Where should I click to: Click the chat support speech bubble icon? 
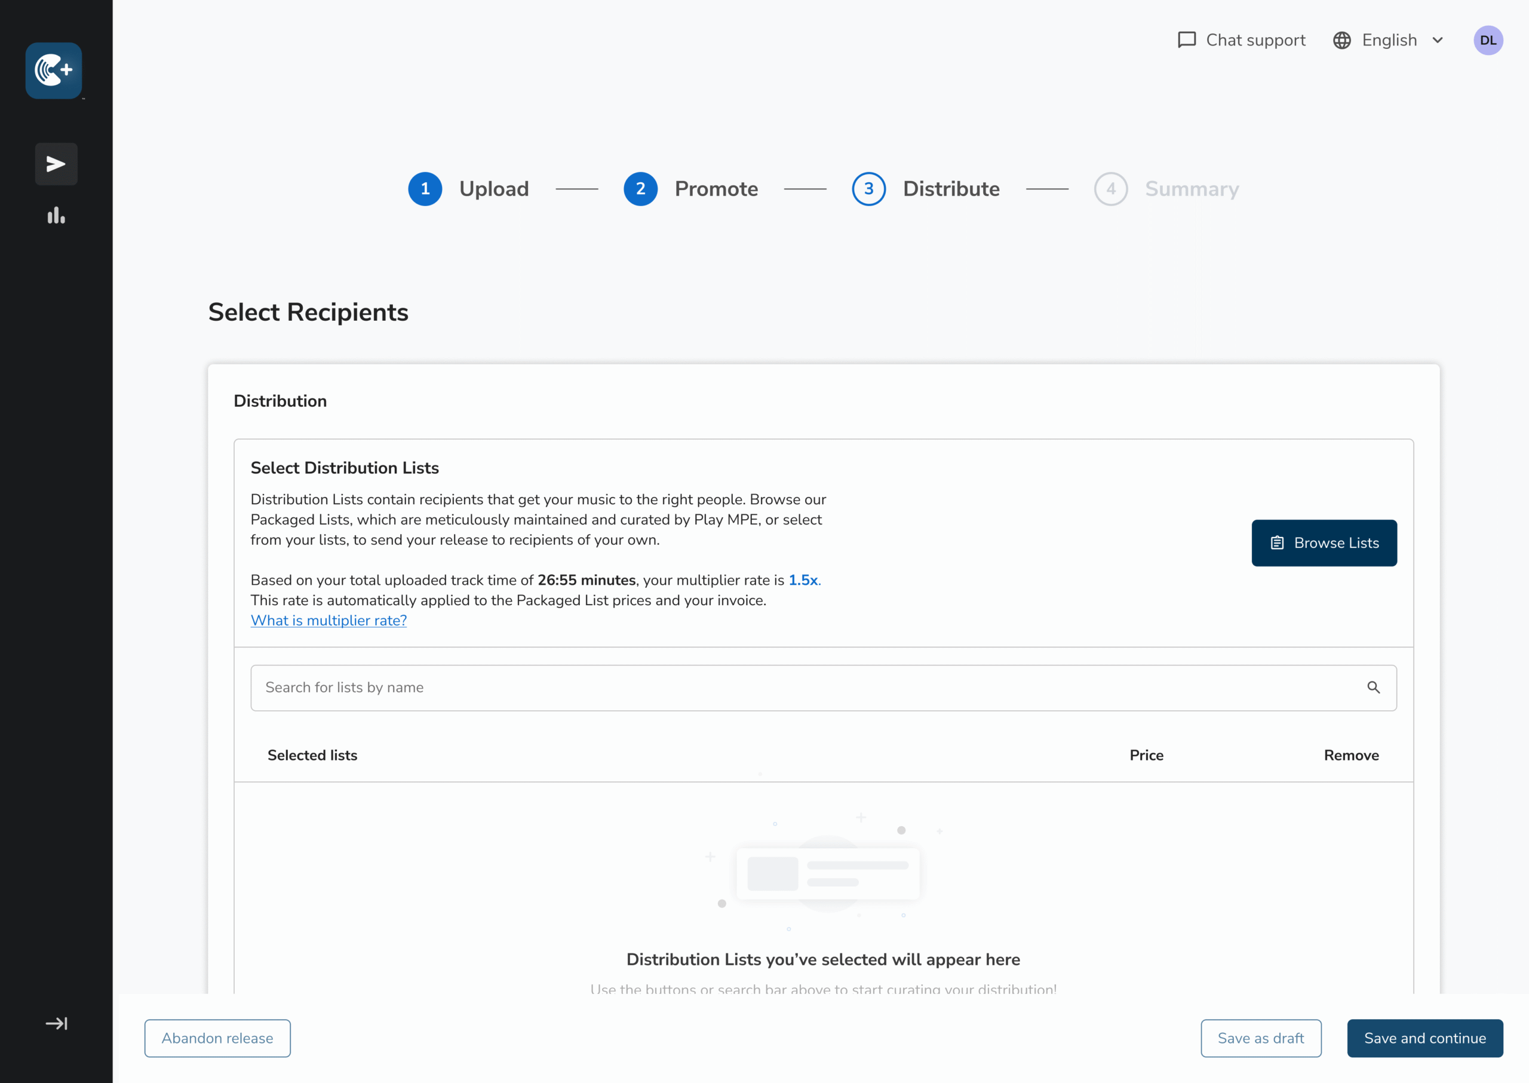(1186, 40)
